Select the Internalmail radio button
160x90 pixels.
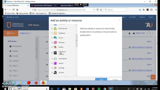click(x=52, y=59)
